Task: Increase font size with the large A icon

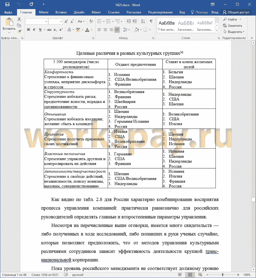Action: (x=66, y=22)
